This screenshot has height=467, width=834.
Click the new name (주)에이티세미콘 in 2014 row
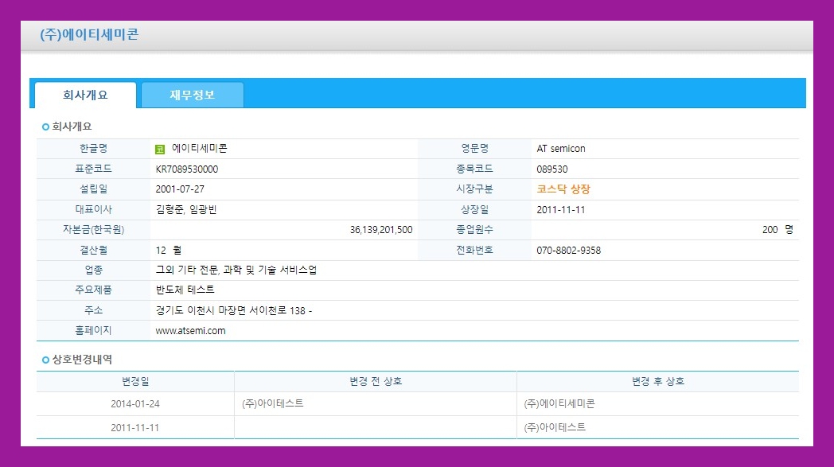[x=559, y=403]
